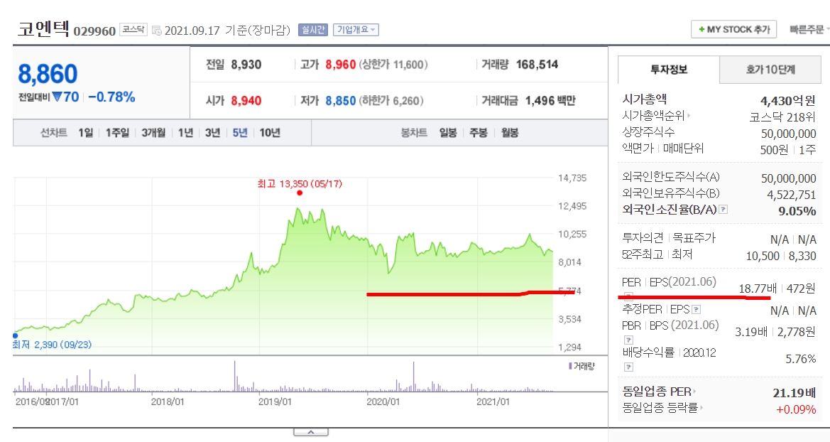
Task: Click the 동일업종 PER value 21.19배
Action: 794,393
